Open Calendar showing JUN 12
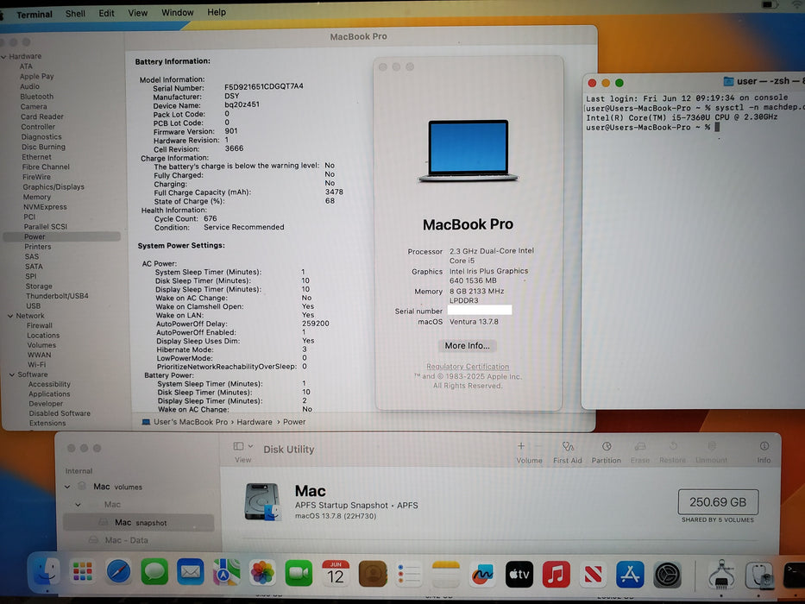 point(336,573)
